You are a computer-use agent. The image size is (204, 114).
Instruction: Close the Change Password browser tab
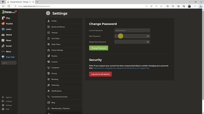33,2
